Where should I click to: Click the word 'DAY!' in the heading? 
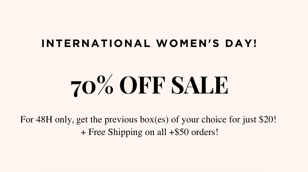tap(241, 43)
